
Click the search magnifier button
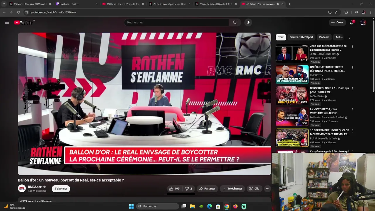[x=235, y=22]
